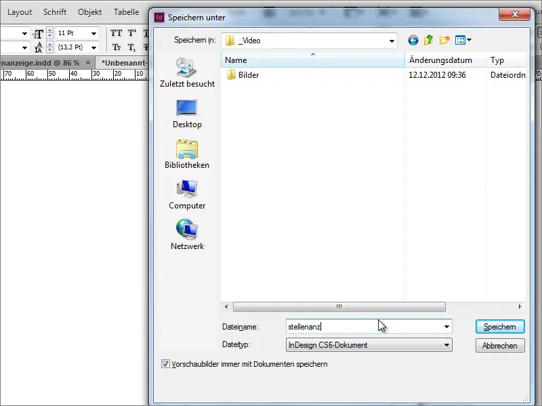Open the Layout menu

(20, 12)
